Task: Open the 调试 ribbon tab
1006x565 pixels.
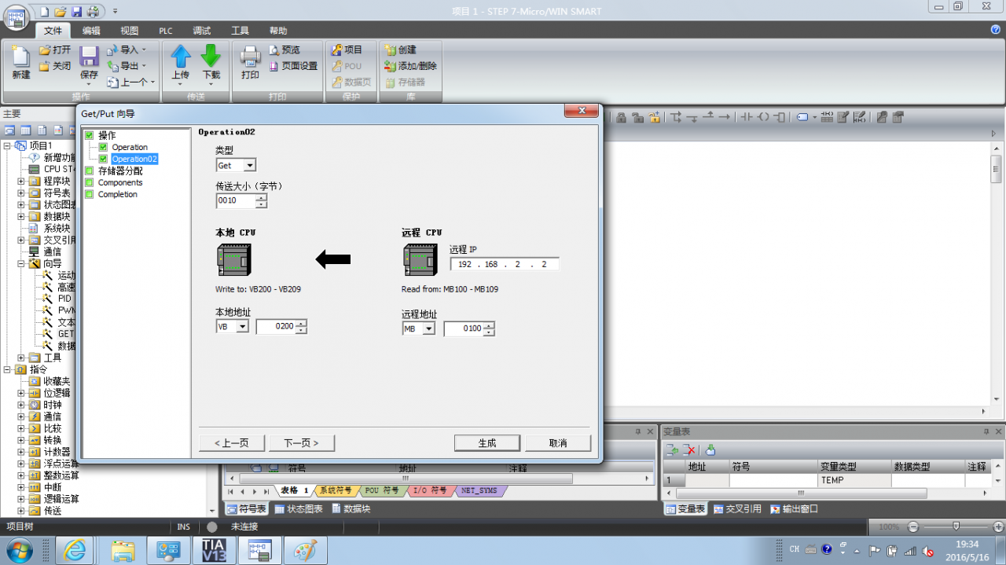Action: pos(202,31)
